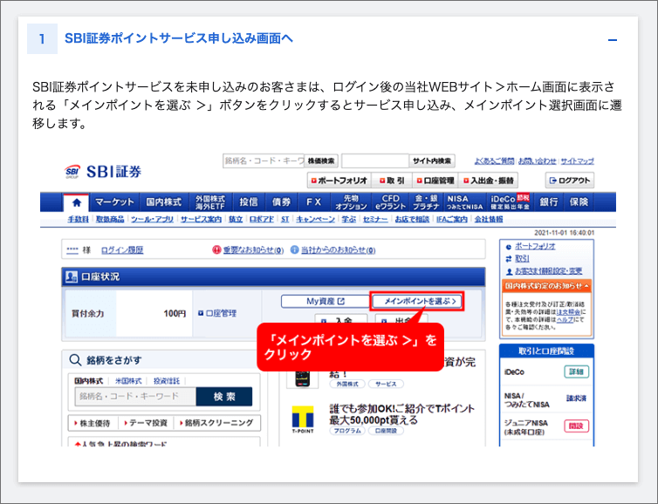
Task: Collapse step 1 with the minus icon
Action: [x=613, y=40]
